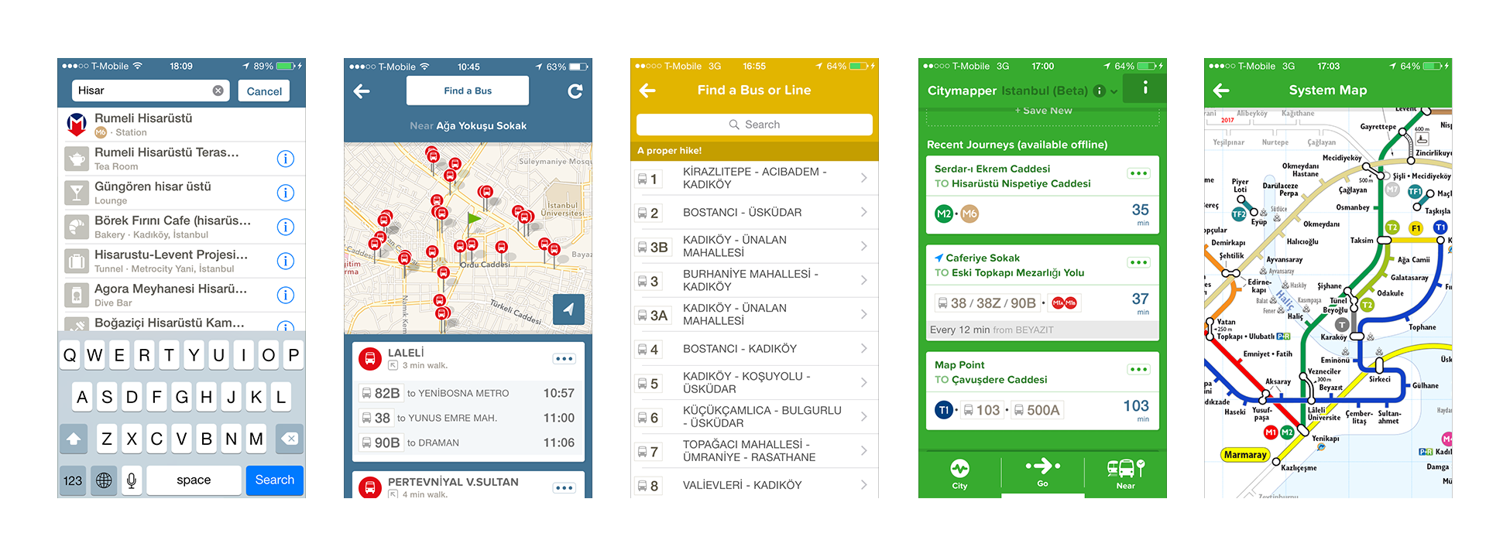Go back from System Map screen
This screenshot has width=1510, height=557.
[x=1221, y=91]
